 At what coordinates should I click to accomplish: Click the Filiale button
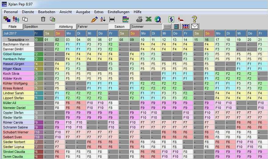pos(13,27)
